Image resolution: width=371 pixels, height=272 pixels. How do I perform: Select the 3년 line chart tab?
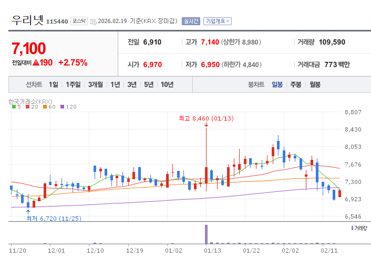tap(132, 84)
